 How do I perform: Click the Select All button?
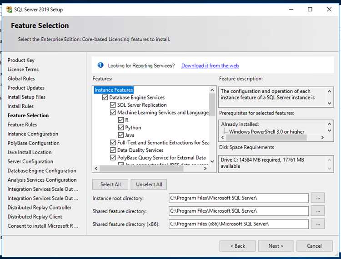110,184
